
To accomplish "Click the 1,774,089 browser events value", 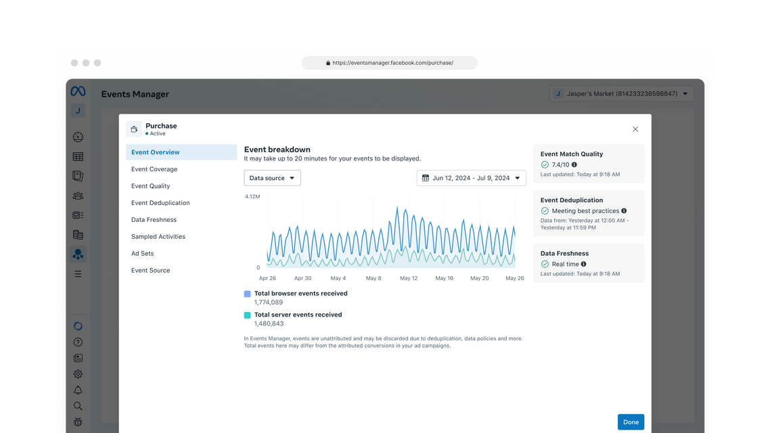I will tap(269, 302).
